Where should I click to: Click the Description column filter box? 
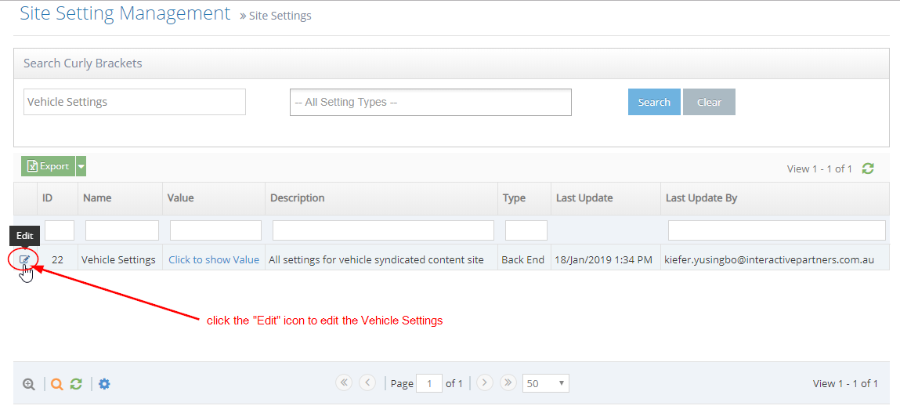click(383, 230)
